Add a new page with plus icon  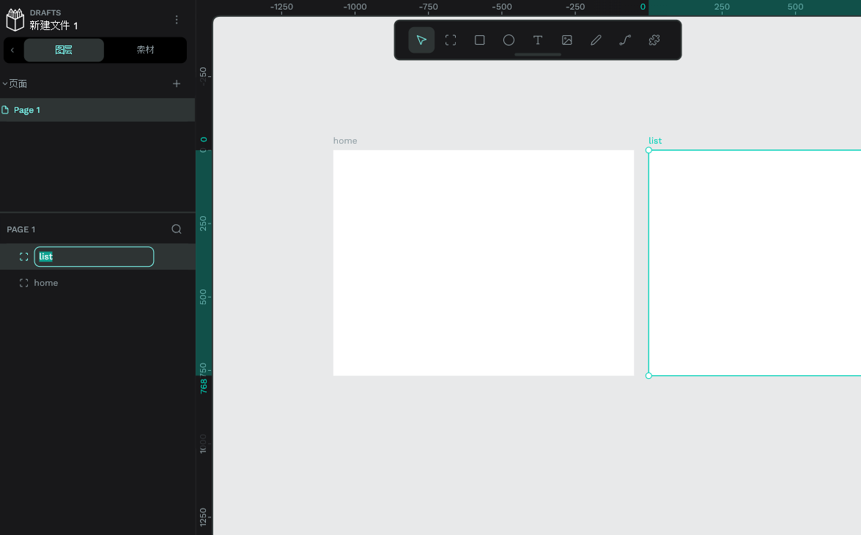pos(177,84)
